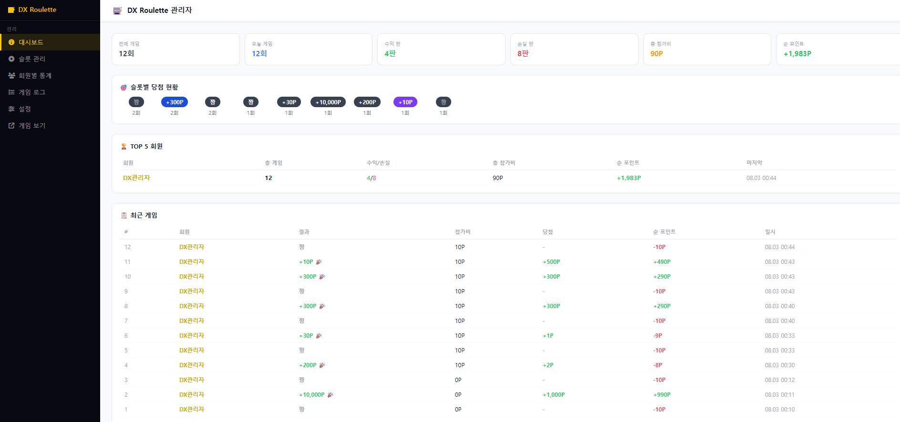Click the 손실 판 8판 card

[x=574, y=49]
